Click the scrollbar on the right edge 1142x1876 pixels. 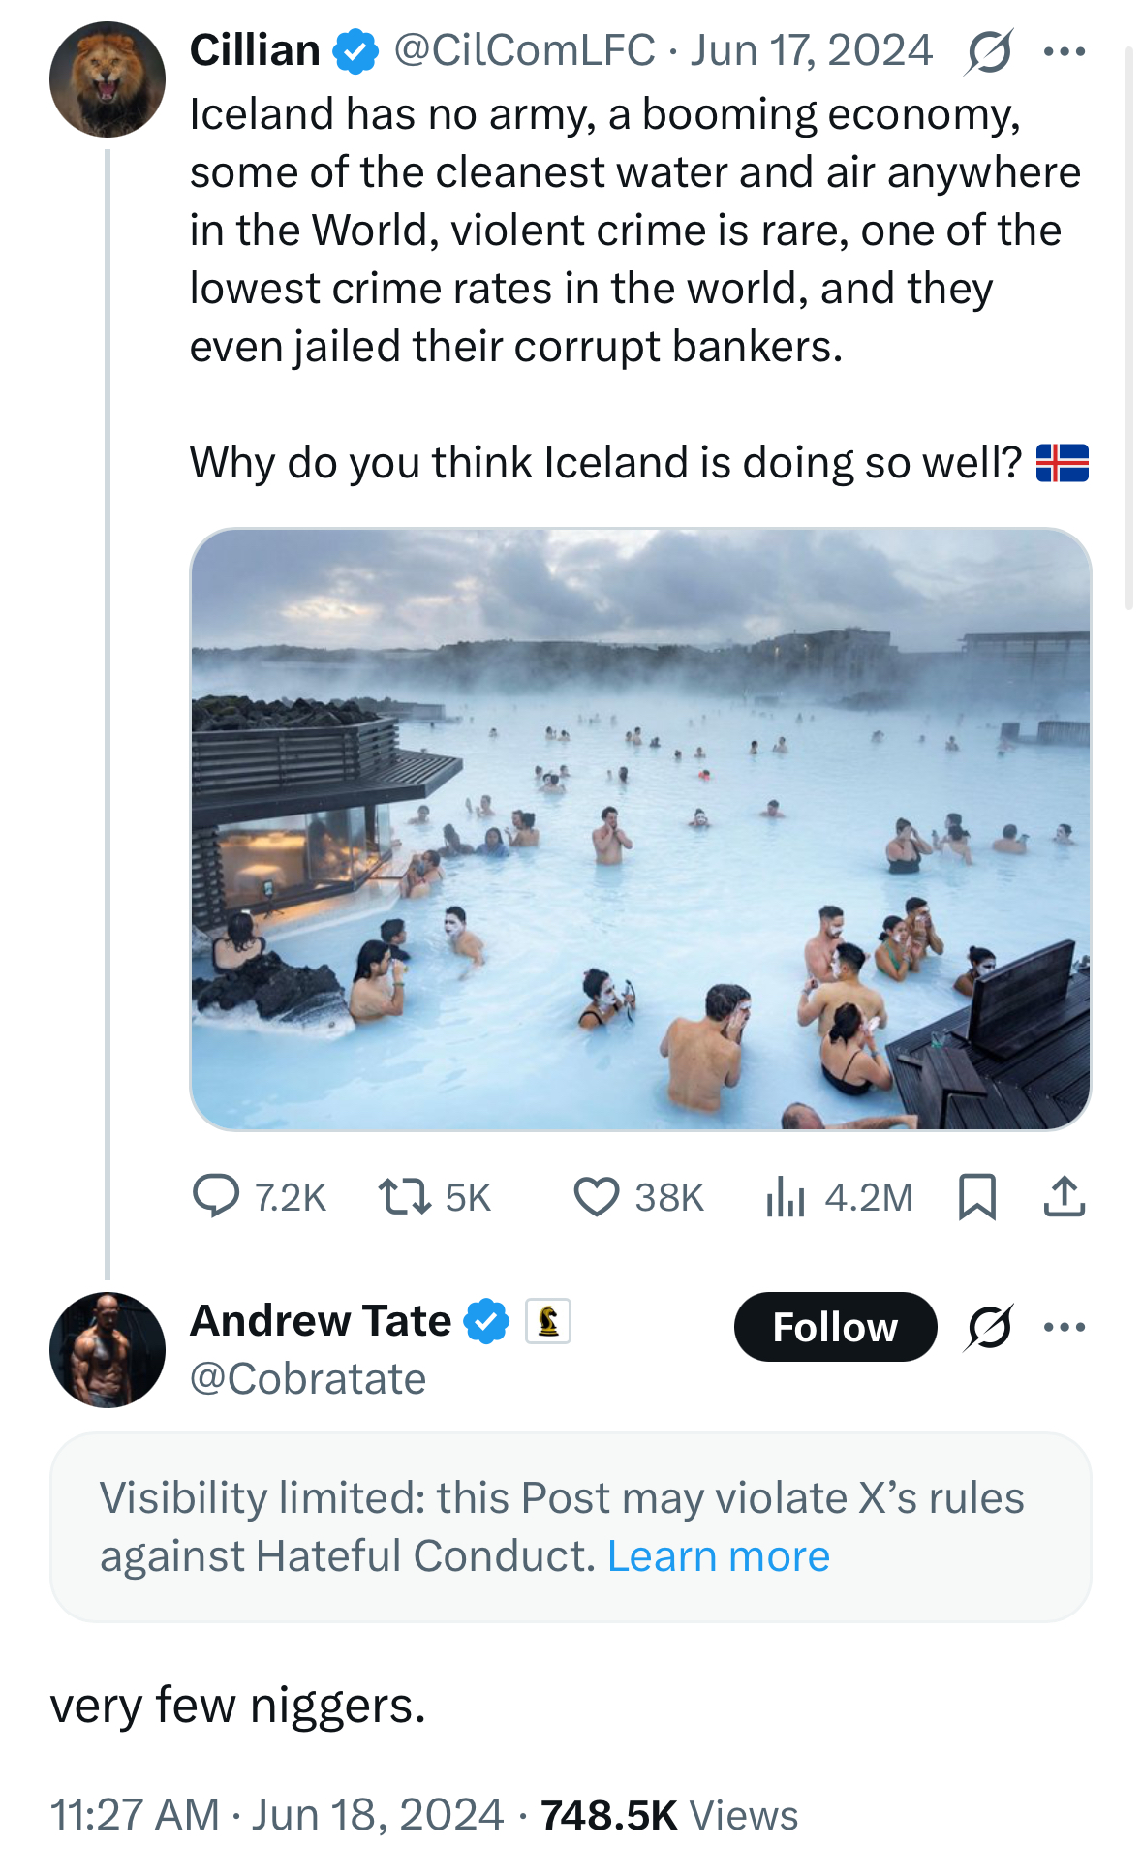[1128, 329]
